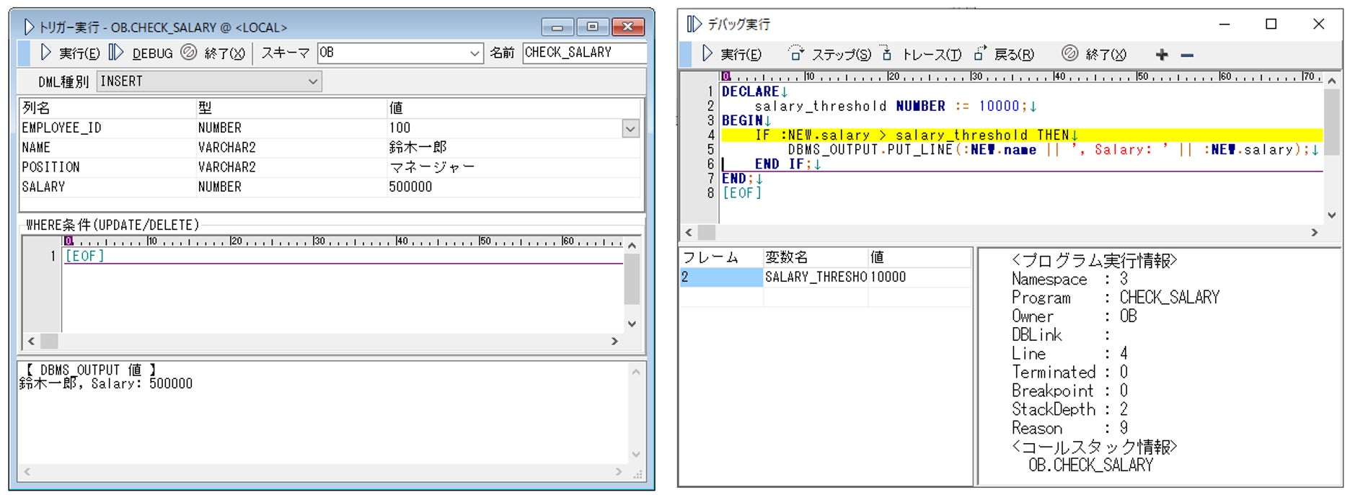Select the NAME column row

point(107,148)
